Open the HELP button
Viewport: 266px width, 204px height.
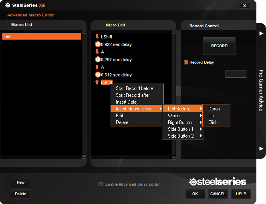pos(241,194)
